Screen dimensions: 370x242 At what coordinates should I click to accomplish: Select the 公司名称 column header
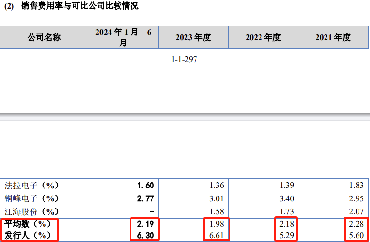click(x=44, y=37)
